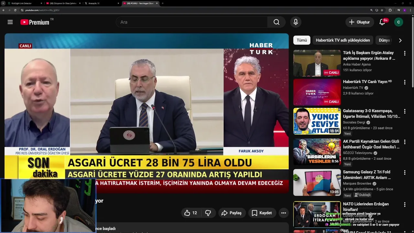This screenshot has height=233, width=414.
Task: Open options for the AK Partili Kaynaktan video
Action: [404, 142]
